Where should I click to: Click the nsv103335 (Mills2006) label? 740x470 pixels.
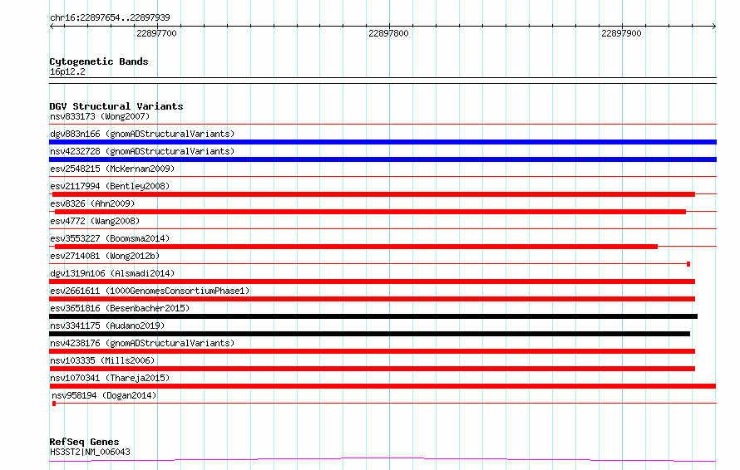tap(102, 360)
